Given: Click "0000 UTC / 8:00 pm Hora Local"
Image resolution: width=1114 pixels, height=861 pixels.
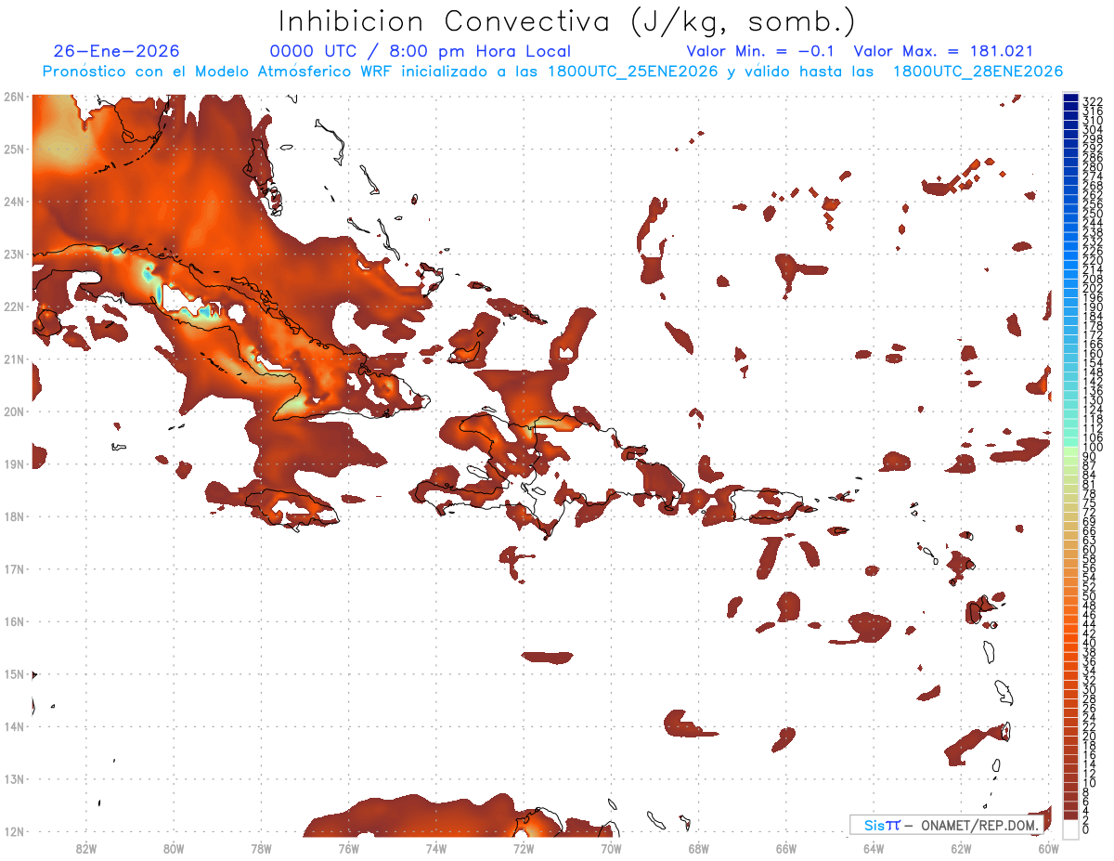Looking at the screenshot, I should (420, 52).
